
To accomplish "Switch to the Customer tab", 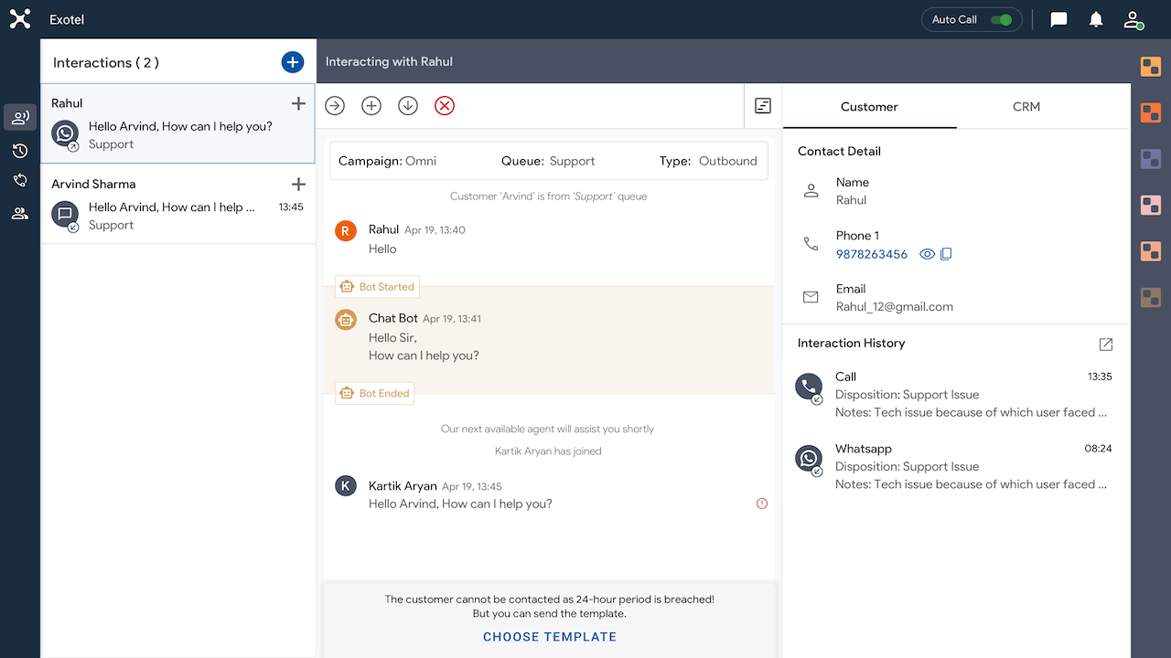I will [869, 107].
